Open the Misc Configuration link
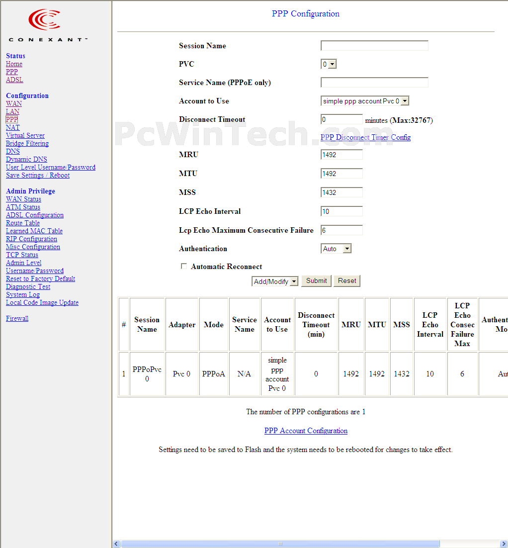 click(x=33, y=247)
